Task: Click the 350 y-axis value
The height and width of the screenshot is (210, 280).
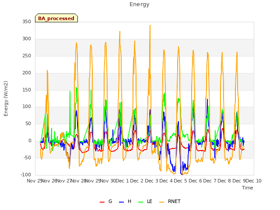Action: point(27,21)
